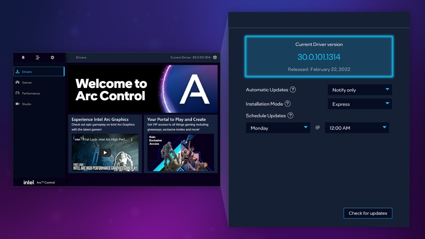Viewport: 425px width, 239px height.
Task: Click help icon beside Schedule Updates
Action: 290,116
